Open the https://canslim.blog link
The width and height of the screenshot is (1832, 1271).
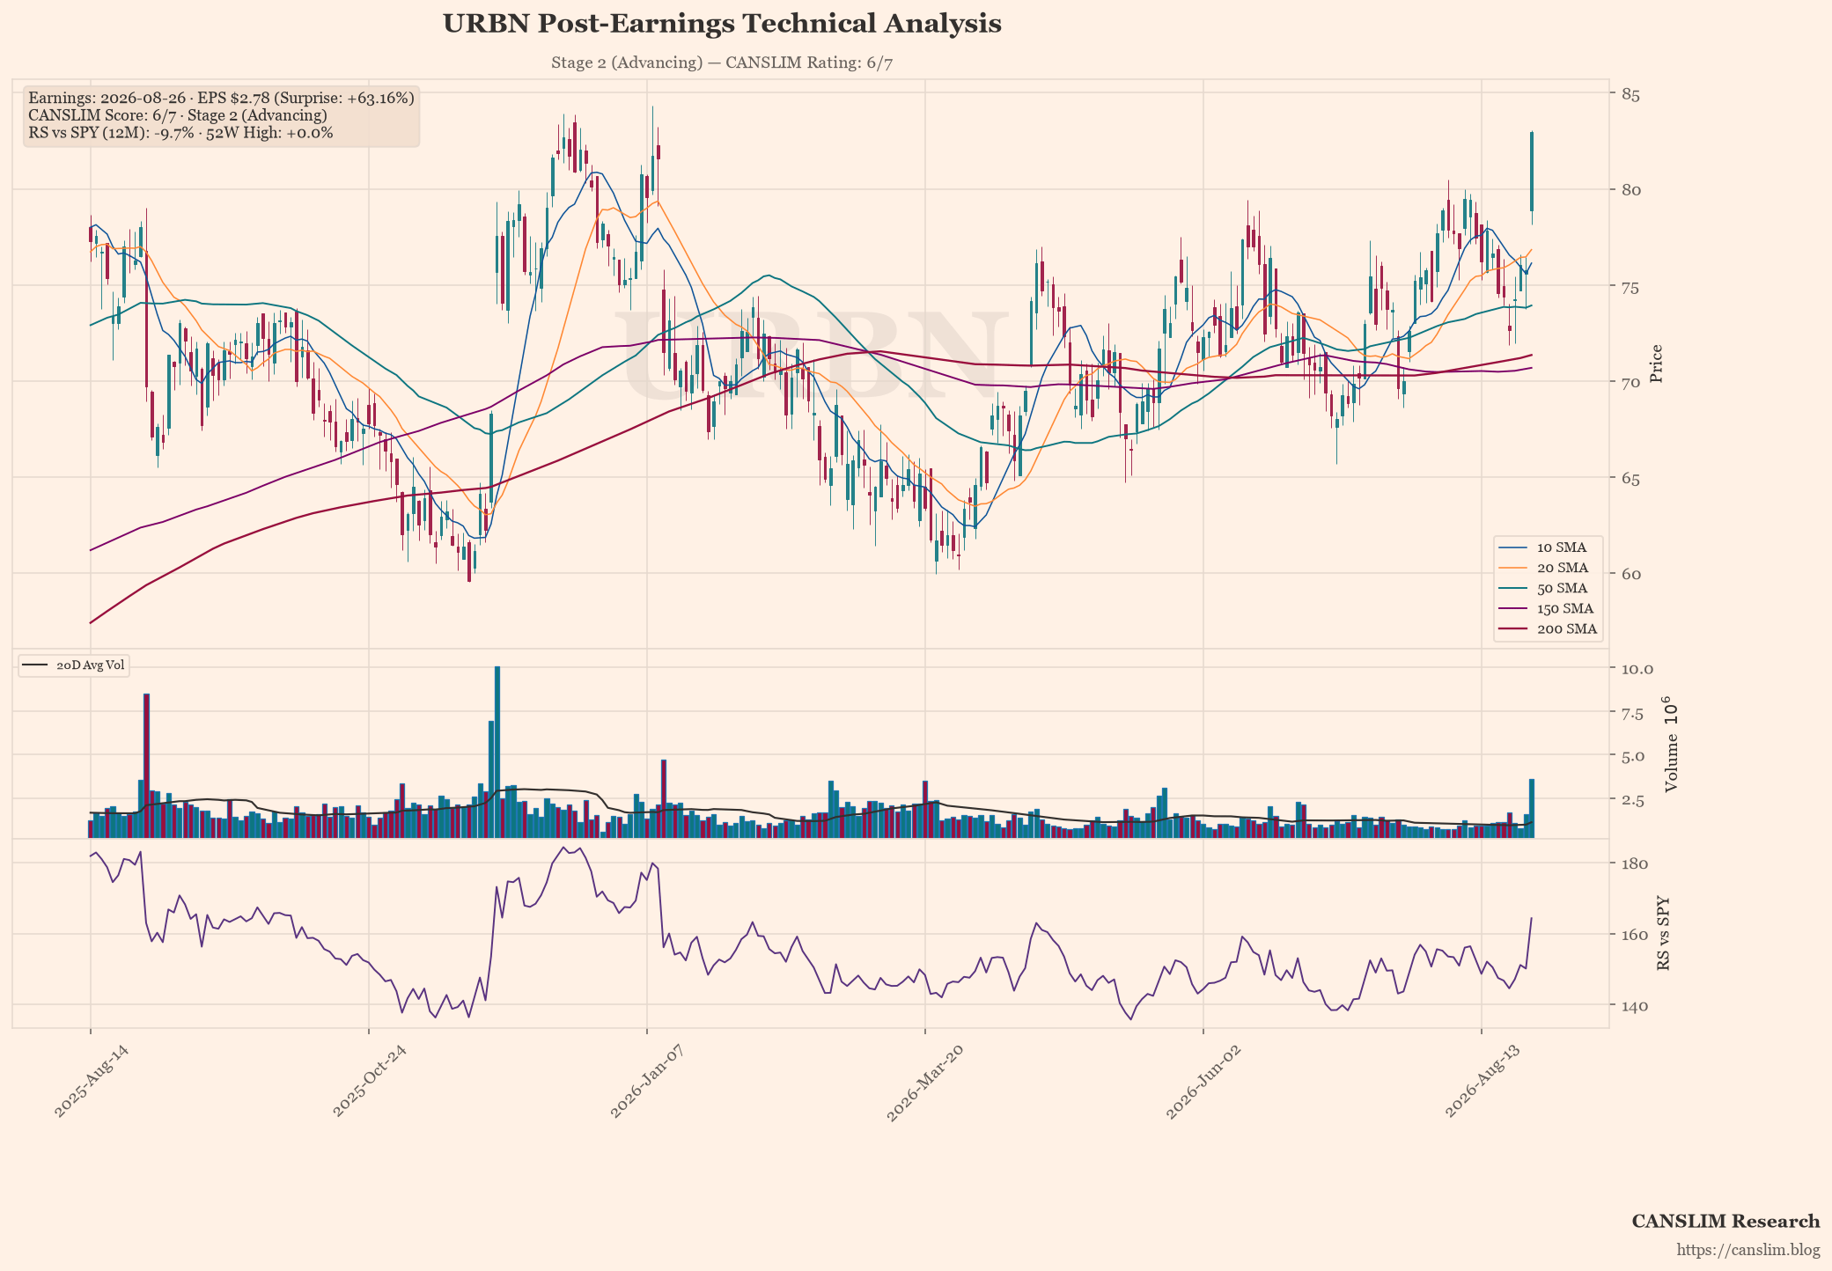coord(1747,1250)
